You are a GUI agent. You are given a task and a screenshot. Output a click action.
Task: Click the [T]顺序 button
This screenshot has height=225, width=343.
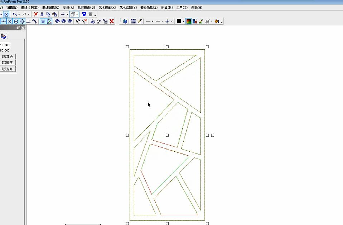pyautogui.click(x=8, y=63)
